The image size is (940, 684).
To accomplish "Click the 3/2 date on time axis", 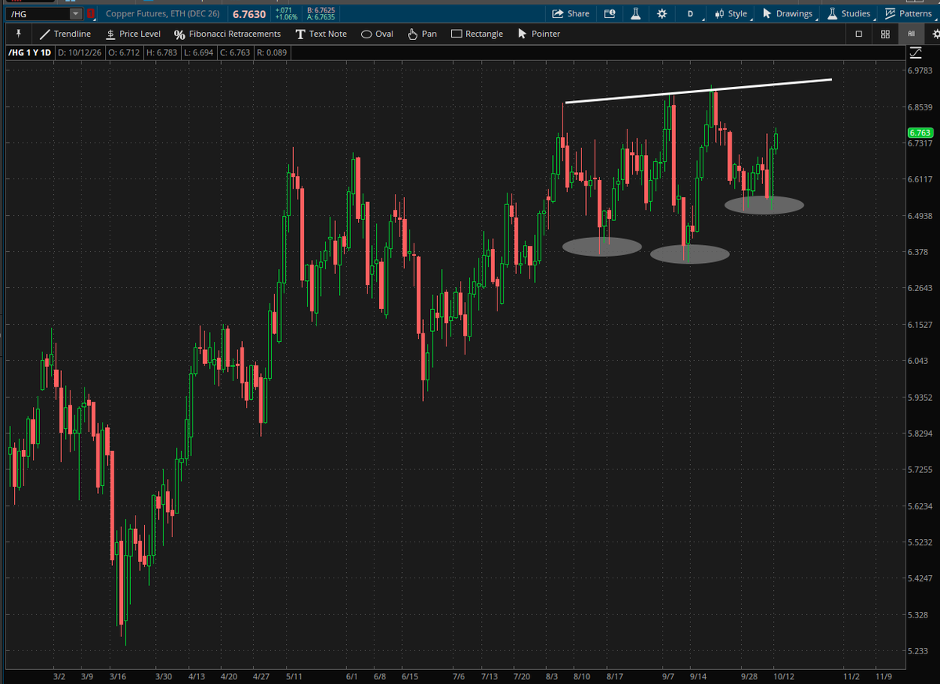I will point(59,675).
